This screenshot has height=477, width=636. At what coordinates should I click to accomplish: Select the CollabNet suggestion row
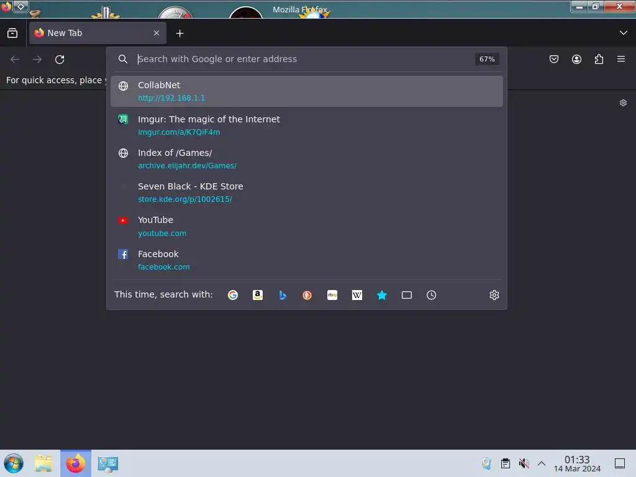click(307, 91)
